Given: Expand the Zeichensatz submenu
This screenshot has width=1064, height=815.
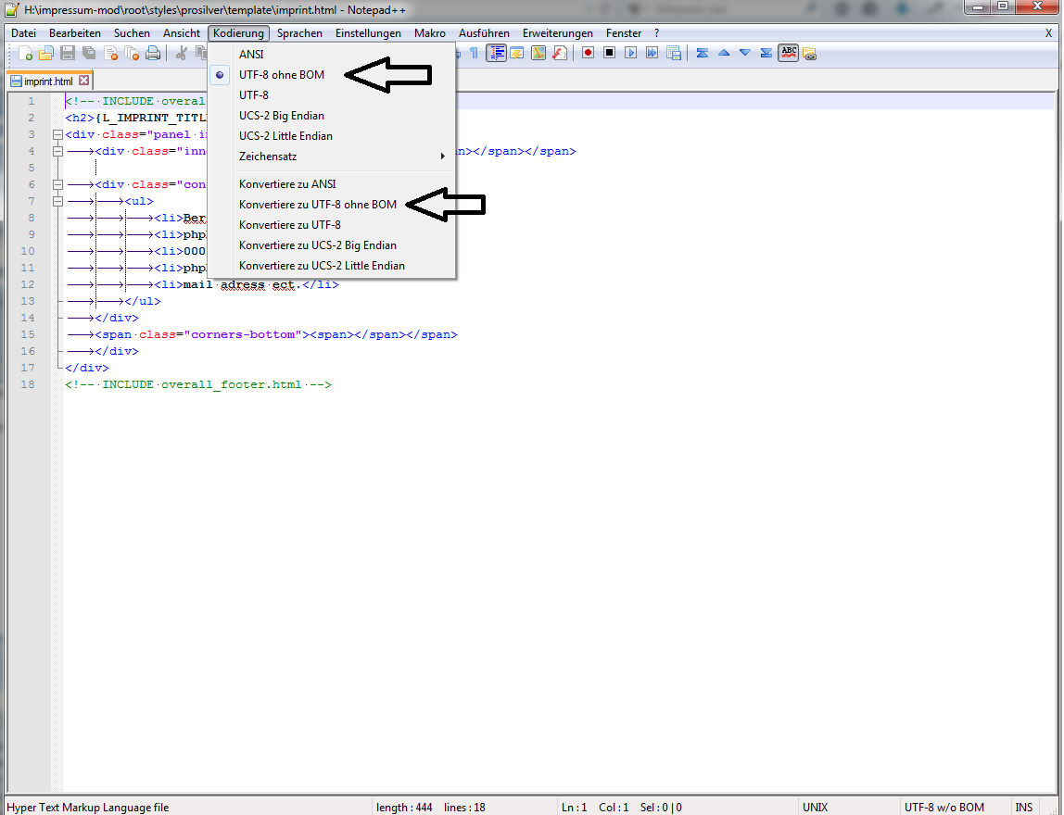Looking at the screenshot, I should [x=331, y=156].
